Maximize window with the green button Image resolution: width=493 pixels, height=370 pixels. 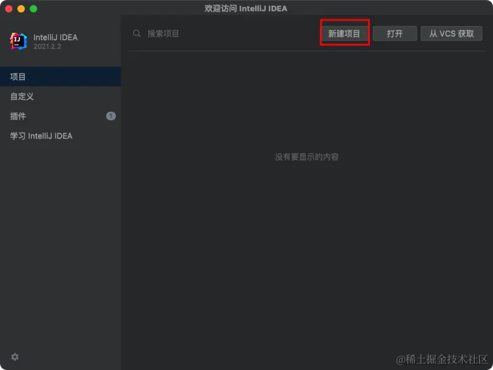coord(33,9)
